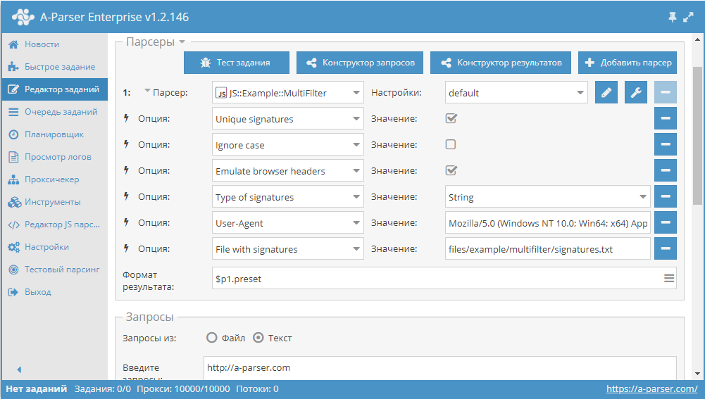Go to Очередь заданий
Viewport: 705px width, 399px height.
(x=54, y=111)
